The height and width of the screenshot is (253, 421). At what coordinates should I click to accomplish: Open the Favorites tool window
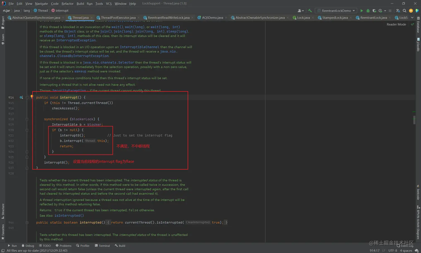pyautogui.click(x=3, y=232)
